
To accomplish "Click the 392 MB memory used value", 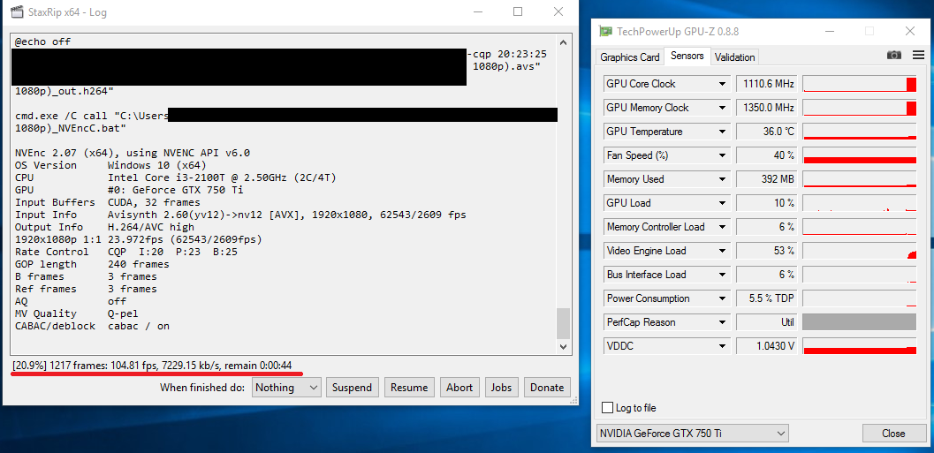I will click(x=767, y=179).
